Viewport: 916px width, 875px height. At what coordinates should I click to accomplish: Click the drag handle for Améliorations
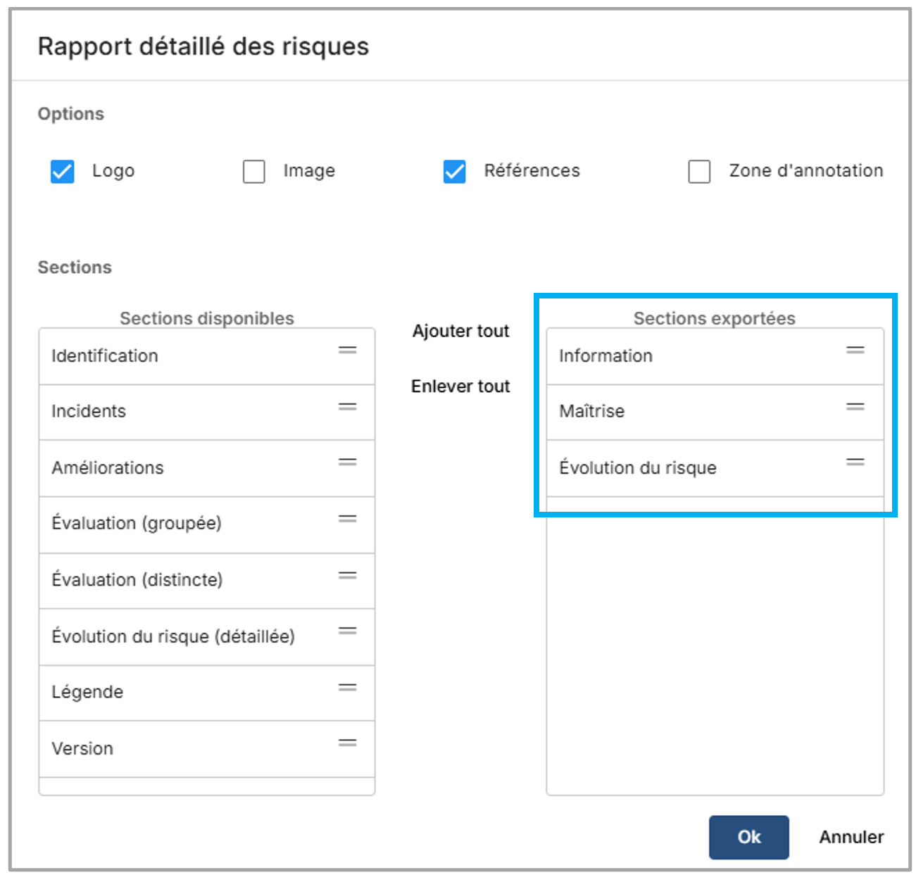coord(347,462)
